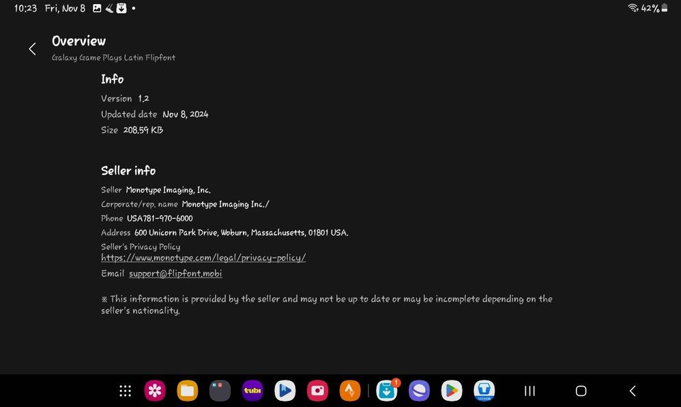The height and width of the screenshot is (407, 681).
Task: Tap the 10:23 clock in status bar
Action: [x=26, y=8]
